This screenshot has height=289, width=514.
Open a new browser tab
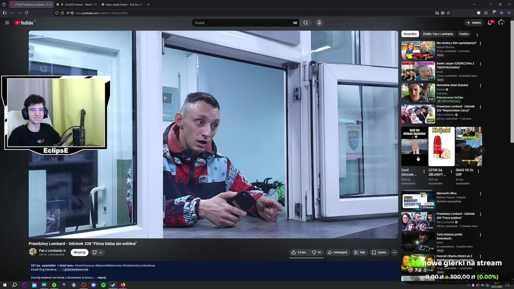pyautogui.click(x=148, y=4)
